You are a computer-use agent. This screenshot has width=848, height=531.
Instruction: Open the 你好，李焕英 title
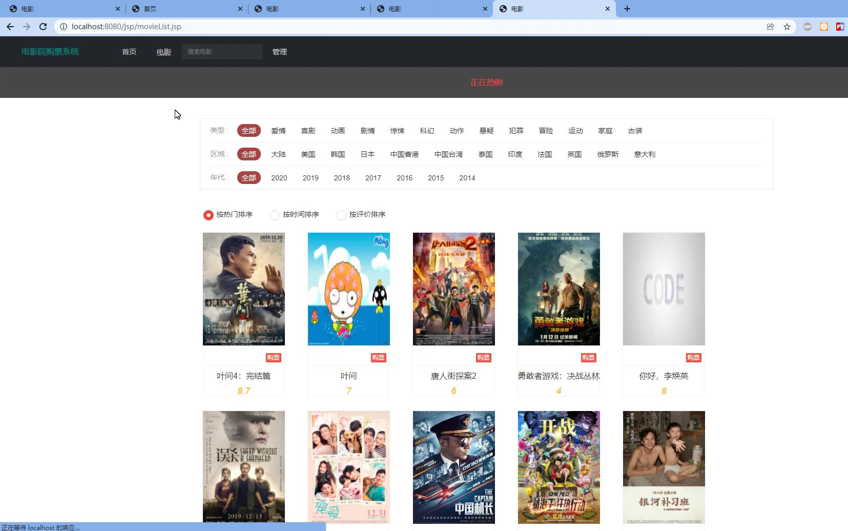[x=664, y=376]
